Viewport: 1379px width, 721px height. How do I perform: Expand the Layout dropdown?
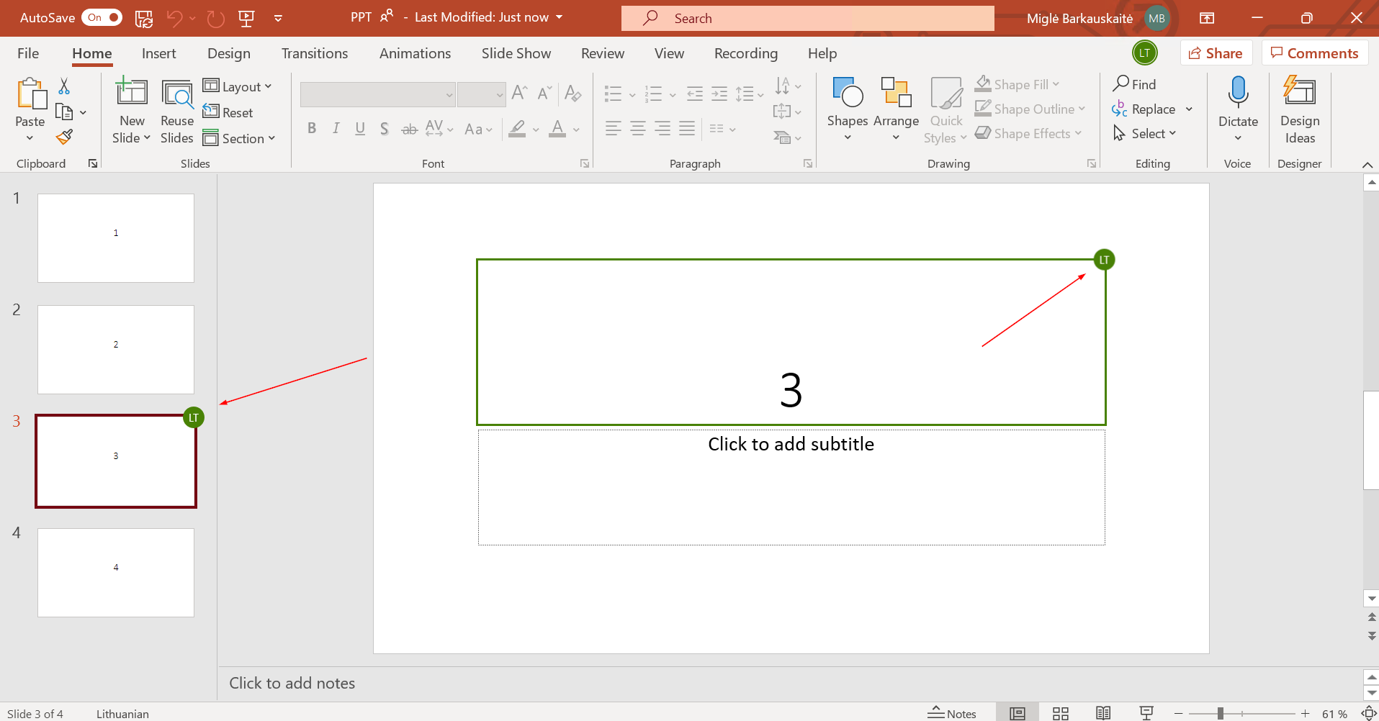tap(238, 86)
